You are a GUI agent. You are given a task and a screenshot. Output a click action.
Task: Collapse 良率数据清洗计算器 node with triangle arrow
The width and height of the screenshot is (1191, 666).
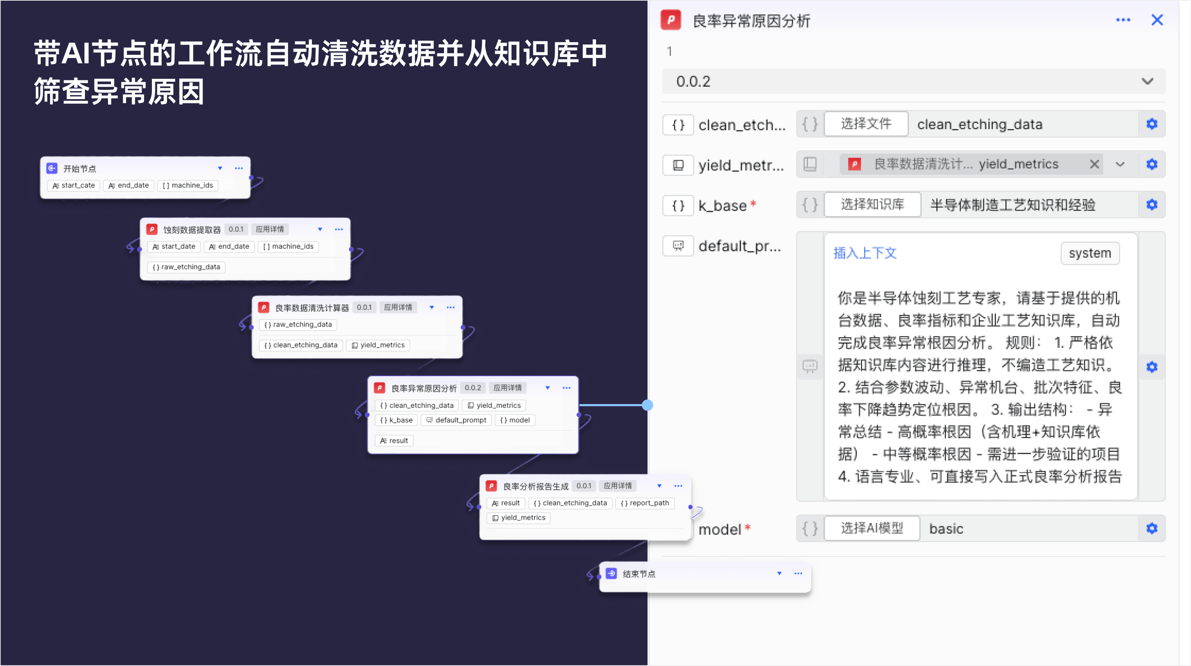point(431,308)
